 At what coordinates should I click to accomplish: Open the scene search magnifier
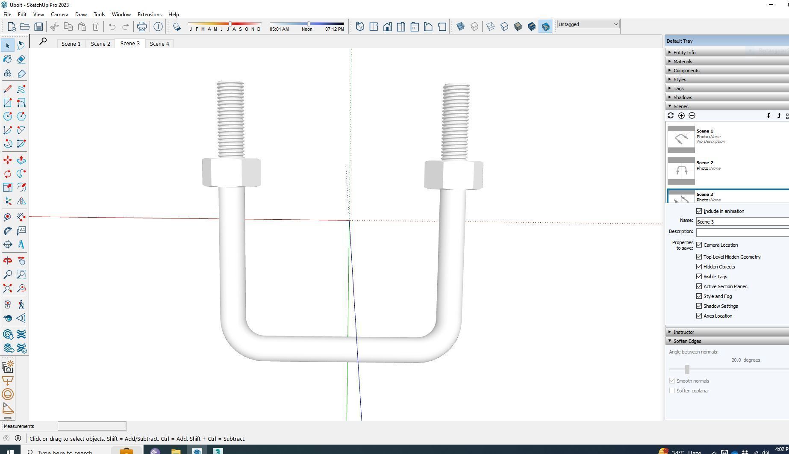(43, 41)
